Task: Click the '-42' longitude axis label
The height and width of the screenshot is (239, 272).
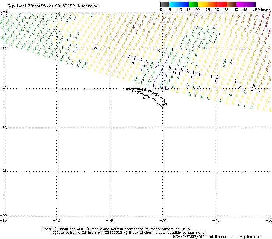Action: [56, 220]
